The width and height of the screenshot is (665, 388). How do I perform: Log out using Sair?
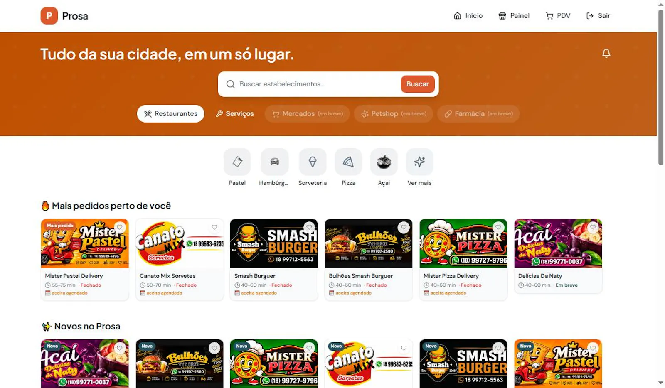[x=598, y=16]
